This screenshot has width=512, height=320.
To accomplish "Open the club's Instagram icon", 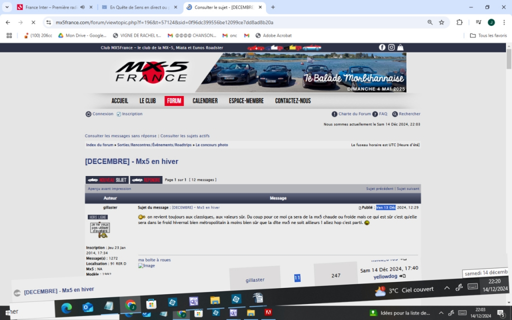I will (x=391, y=47).
